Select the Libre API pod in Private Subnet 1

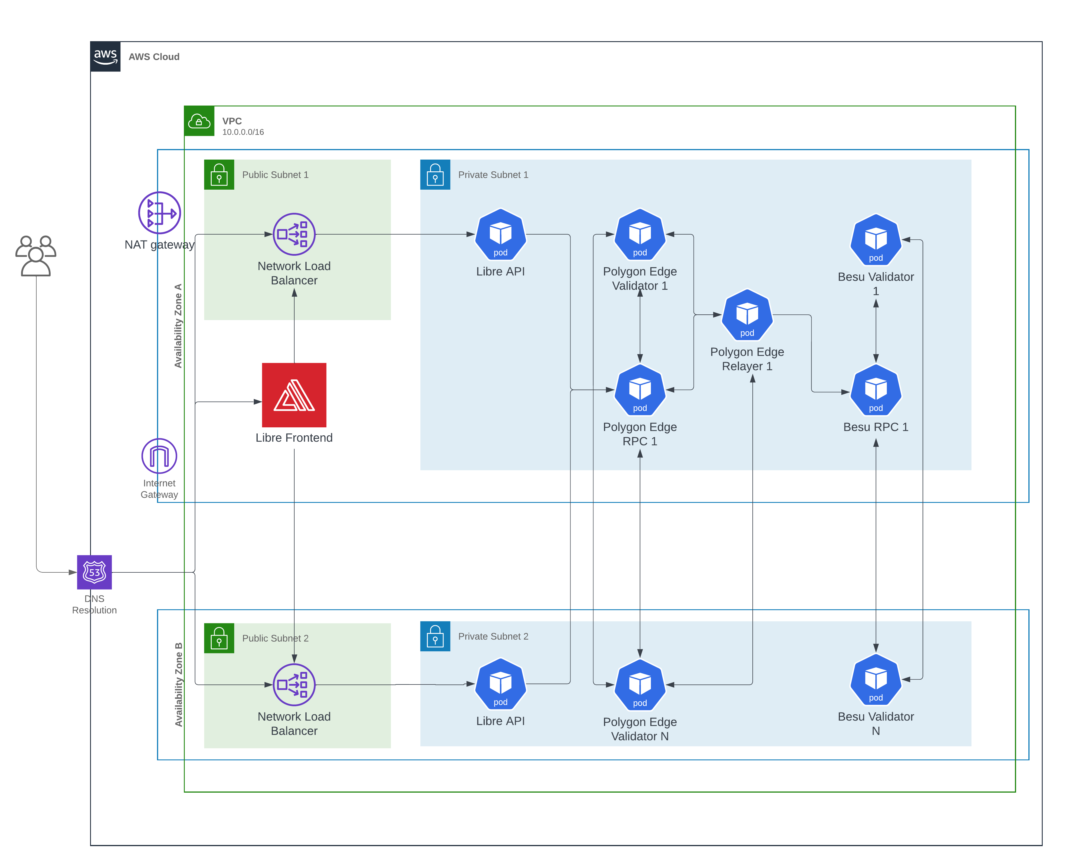500,235
